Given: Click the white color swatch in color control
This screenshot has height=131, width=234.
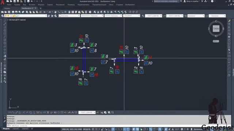Looking at the screenshot, I should (x=60, y=16).
